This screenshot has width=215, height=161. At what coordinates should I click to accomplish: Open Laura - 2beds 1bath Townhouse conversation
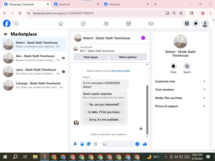34,72
